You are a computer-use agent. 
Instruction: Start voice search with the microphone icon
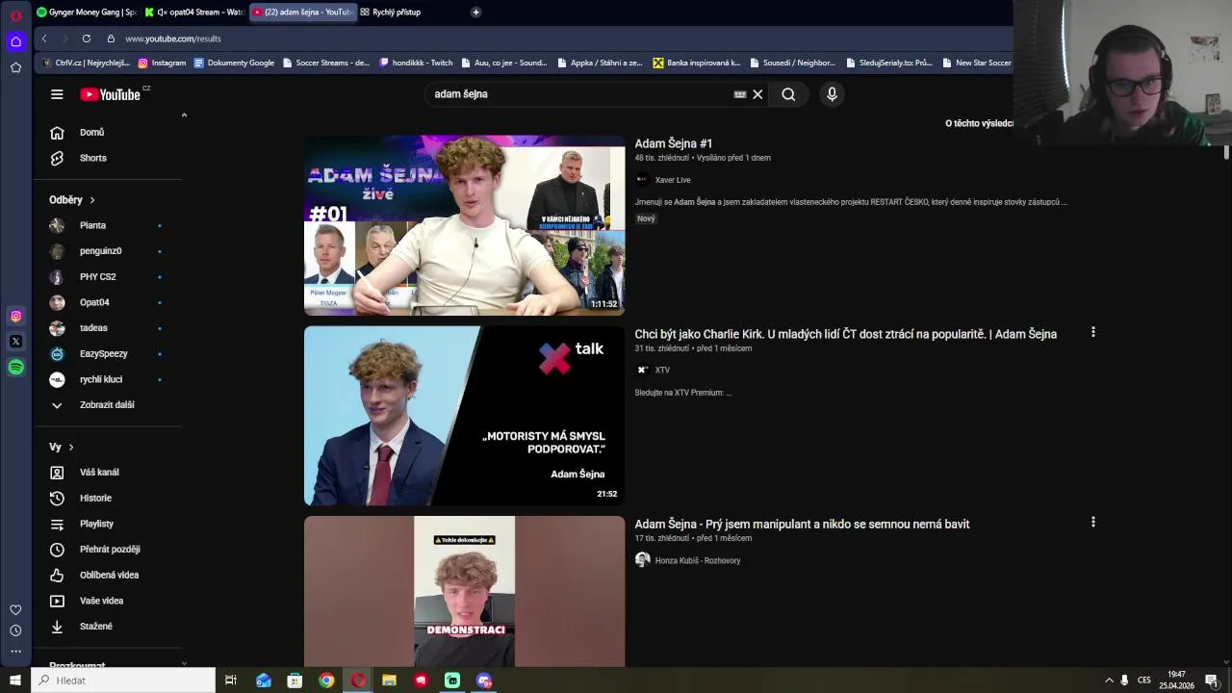pyautogui.click(x=832, y=94)
